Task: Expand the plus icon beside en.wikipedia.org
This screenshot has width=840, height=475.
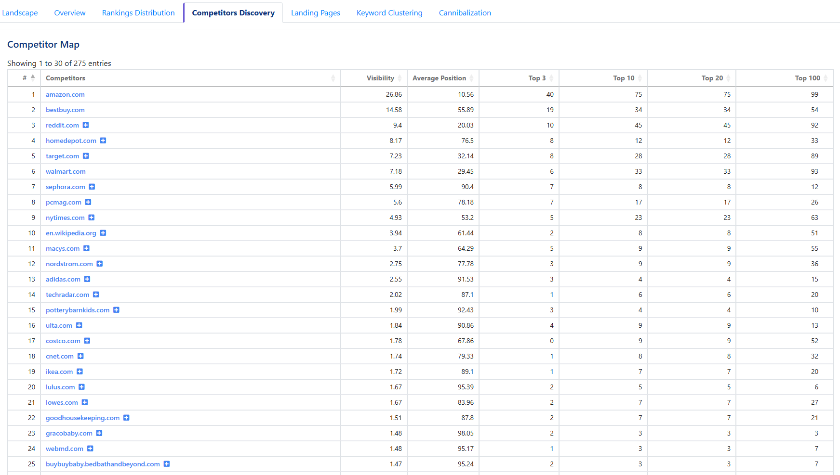Action: (103, 233)
